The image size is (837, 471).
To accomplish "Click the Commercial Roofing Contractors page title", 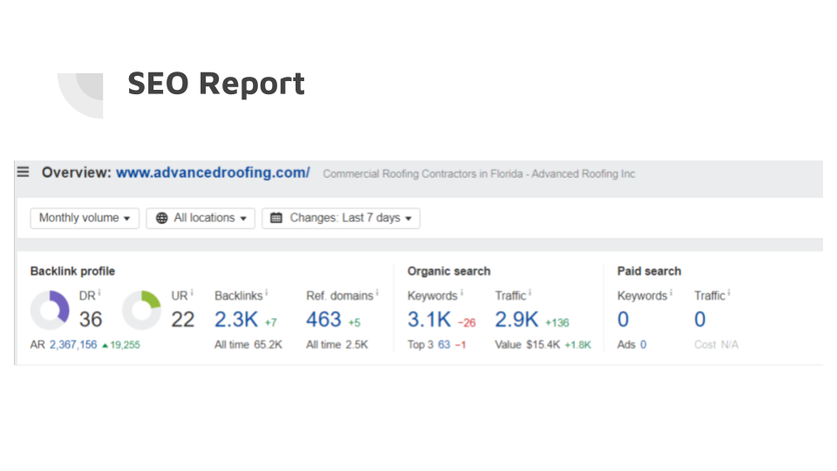I will point(479,174).
